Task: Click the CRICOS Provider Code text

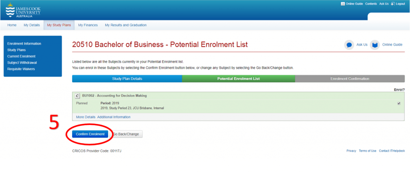Action: point(96,151)
